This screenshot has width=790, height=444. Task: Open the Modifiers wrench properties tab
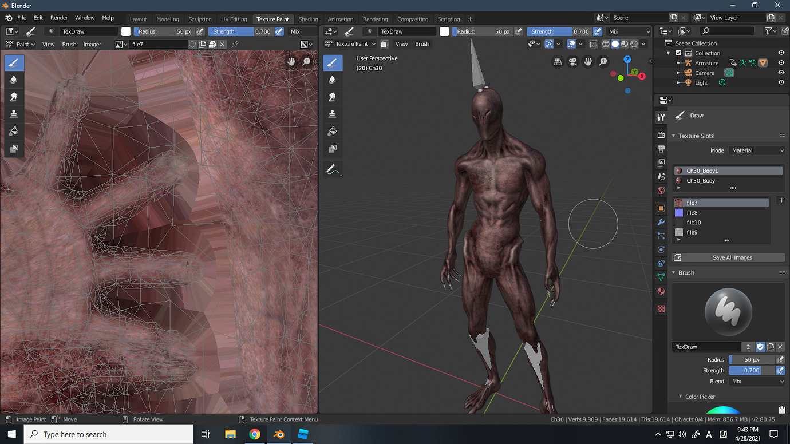[x=661, y=222]
